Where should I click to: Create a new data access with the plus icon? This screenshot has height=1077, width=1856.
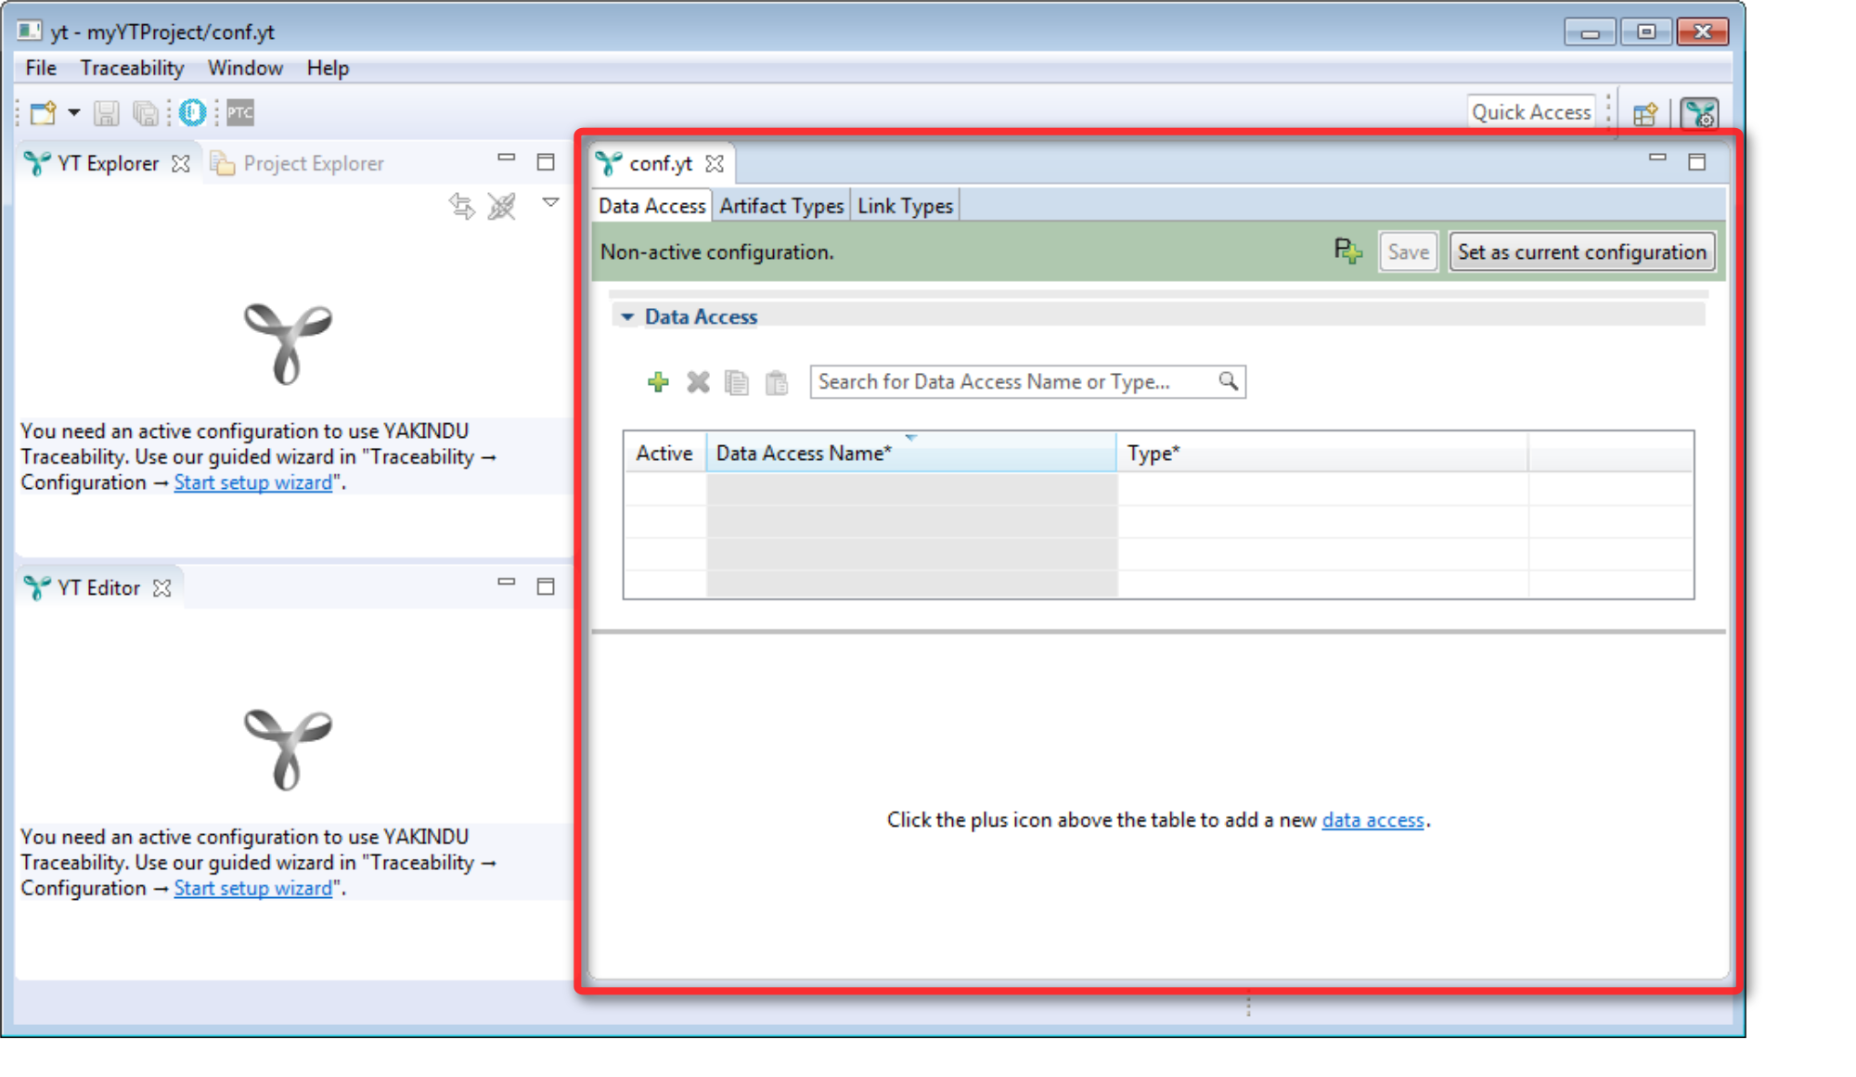[x=658, y=381]
